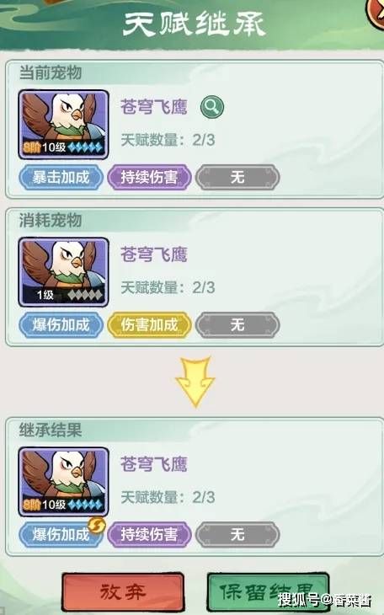
Task: Select 持续伤害 talent in inheritance result
Action: (149, 535)
